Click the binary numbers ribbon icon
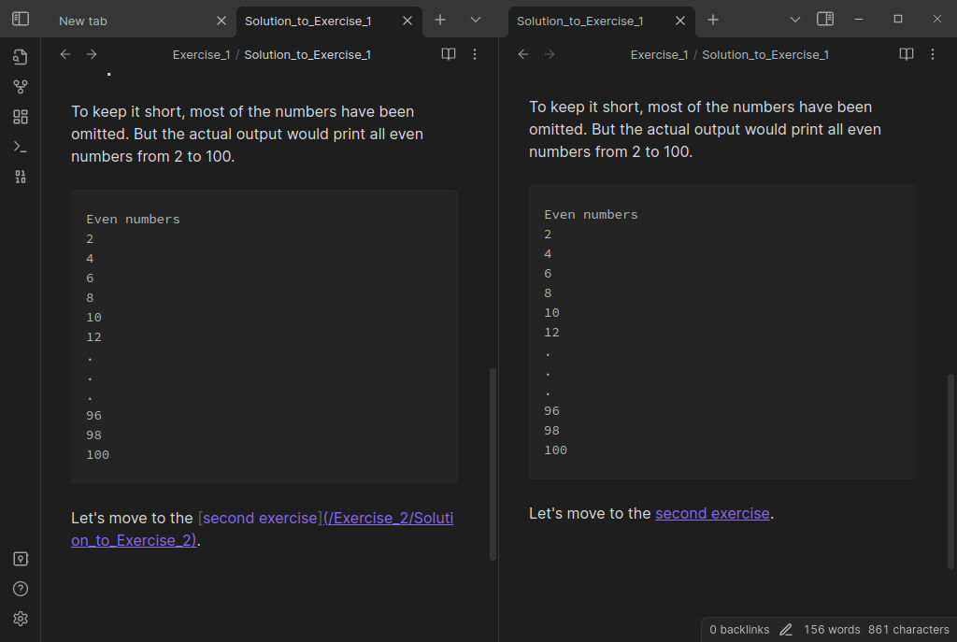This screenshot has width=957, height=642. [20, 176]
